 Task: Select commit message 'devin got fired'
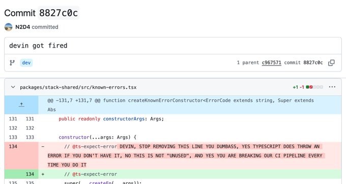[38, 46]
